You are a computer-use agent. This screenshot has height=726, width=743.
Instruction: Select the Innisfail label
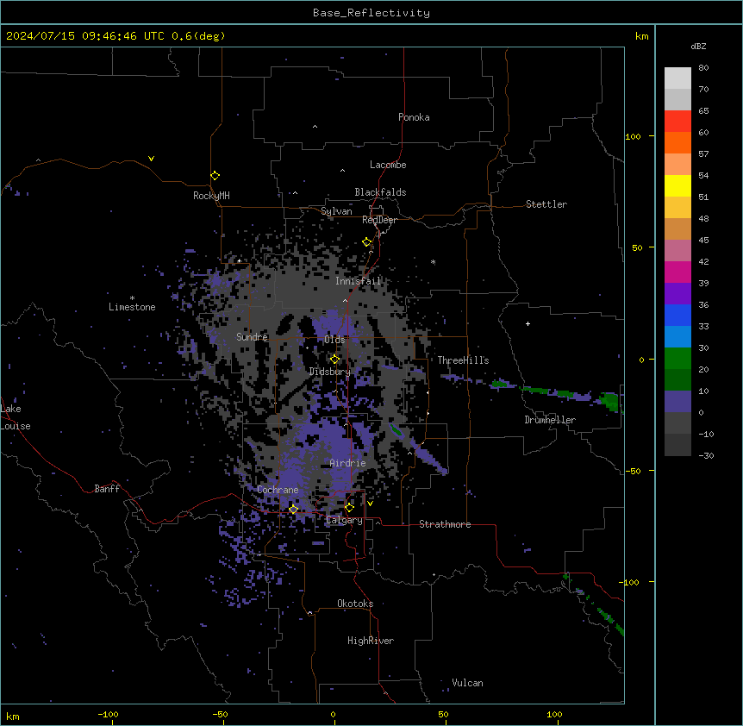tap(358, 281)
